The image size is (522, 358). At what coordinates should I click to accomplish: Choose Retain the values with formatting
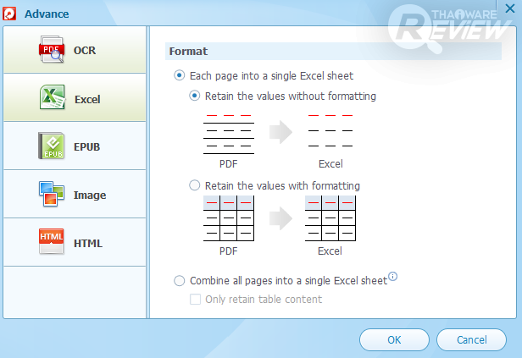click(x=194, y=185)
